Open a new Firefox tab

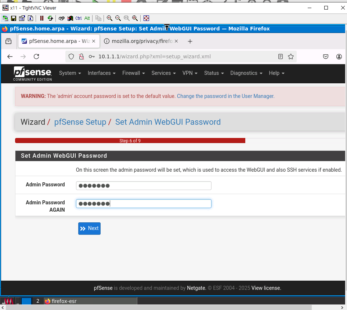click(x=190, y=41)
